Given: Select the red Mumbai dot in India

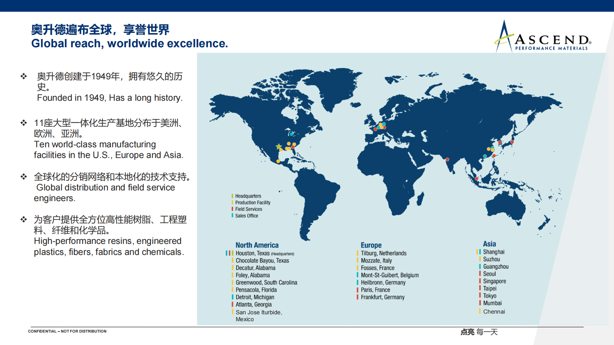Looking at the screenshot, I should 447,159.
